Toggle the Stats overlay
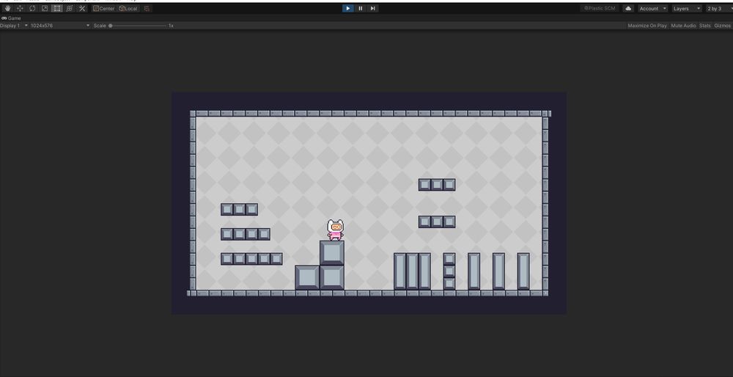 (704, 26)
